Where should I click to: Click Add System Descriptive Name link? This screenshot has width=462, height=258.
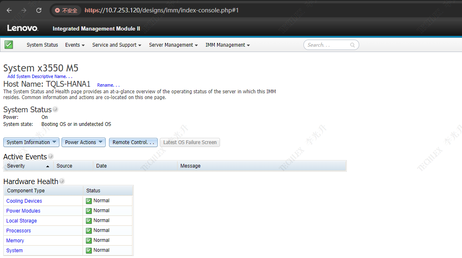click(x=40, y=77)
